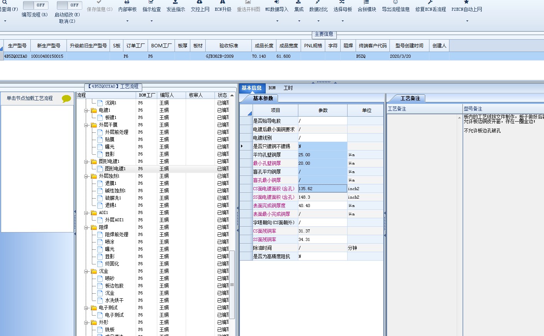Switch to the BOM tab
This screenshot has width=544, height=336.
point(272,88)
